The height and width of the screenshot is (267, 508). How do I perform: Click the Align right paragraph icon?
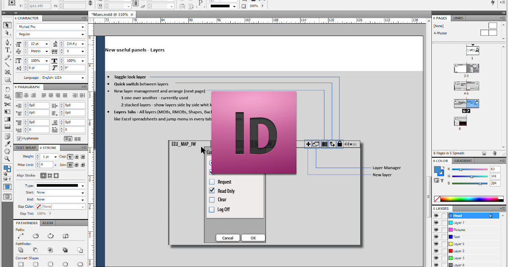click(33, 95)
